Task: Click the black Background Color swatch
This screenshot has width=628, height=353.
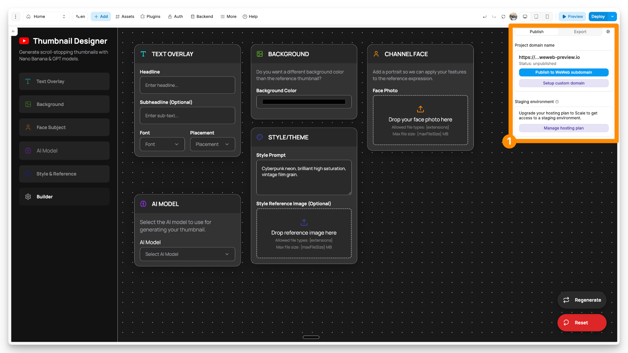Action: click(x=304, y=102)
